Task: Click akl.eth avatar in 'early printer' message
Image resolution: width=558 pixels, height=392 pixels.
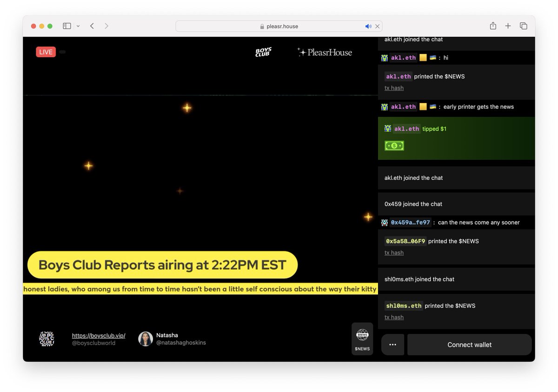Action: click(x=385, y=107)
